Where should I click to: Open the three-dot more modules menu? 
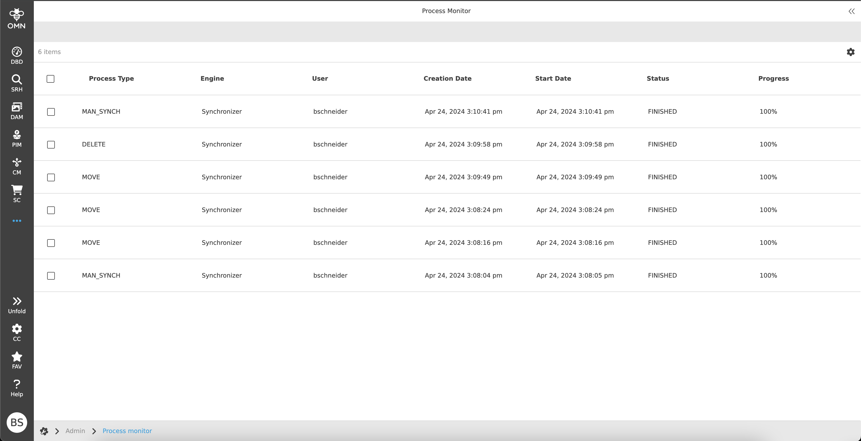(x=17, y=220)
